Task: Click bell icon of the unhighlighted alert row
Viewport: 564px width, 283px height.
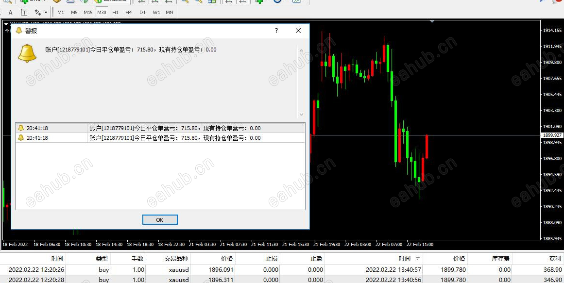Action: [x=21, y=138]
